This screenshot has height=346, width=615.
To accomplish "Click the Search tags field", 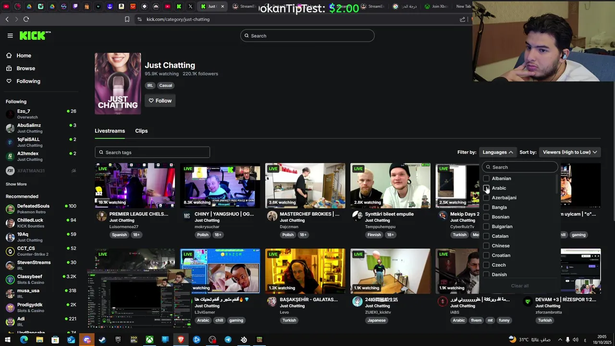I will point(152,152).
